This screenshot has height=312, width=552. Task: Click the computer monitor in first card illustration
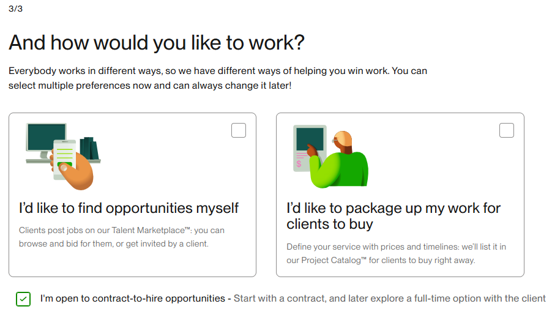[x=45, y=137]
